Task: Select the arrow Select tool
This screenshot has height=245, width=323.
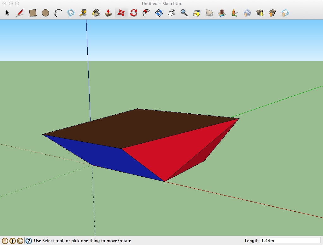Action: [8, 13]
